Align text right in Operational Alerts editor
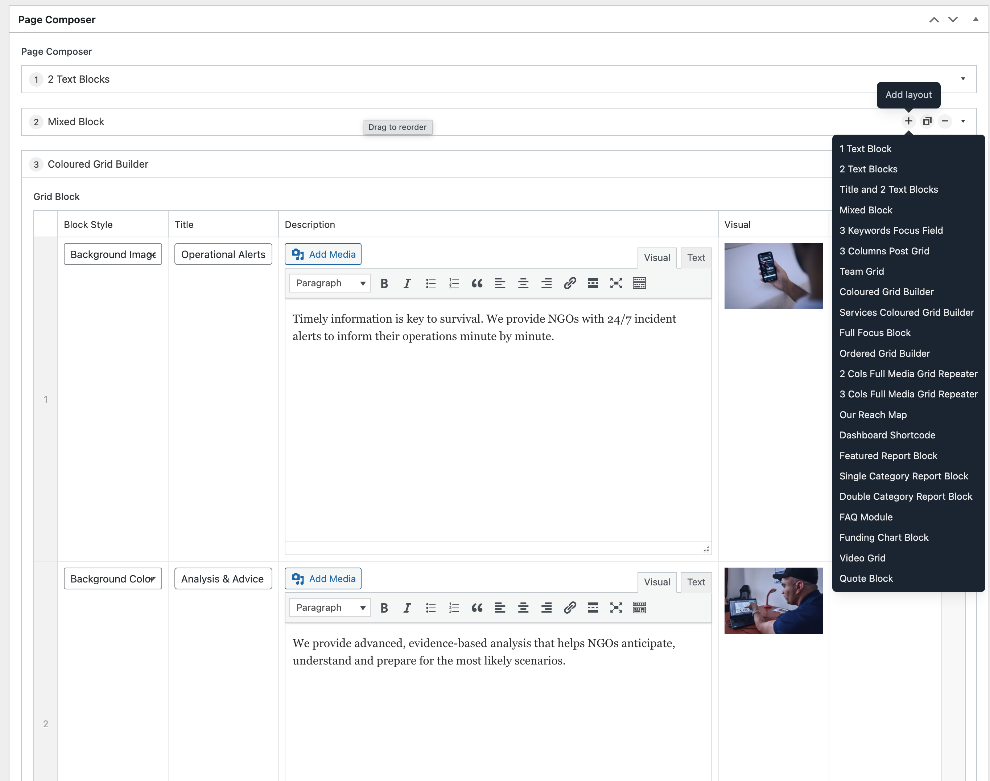The image size is (990, 781). tap(546, 283)
